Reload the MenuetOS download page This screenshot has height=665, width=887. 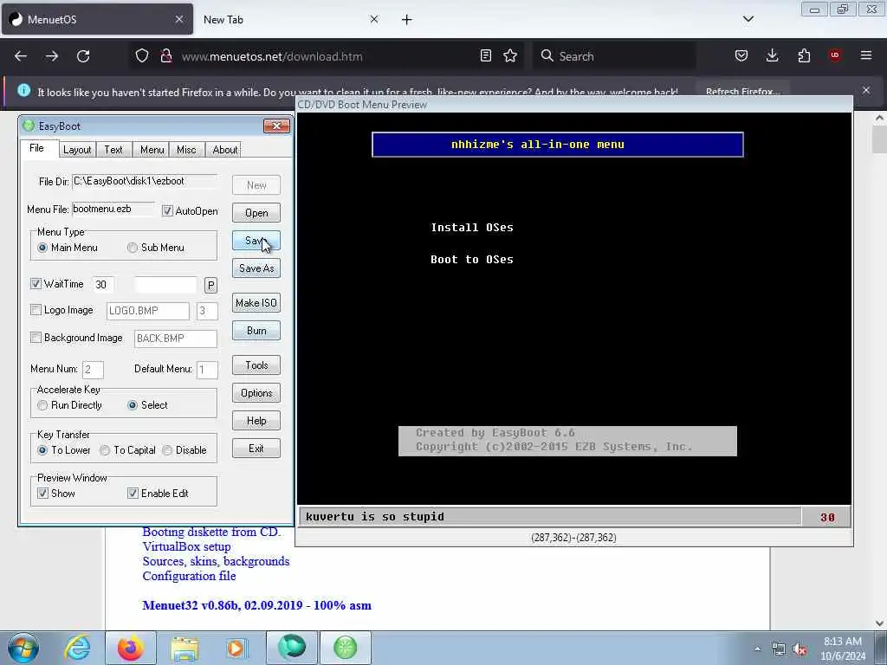[83, 56]
